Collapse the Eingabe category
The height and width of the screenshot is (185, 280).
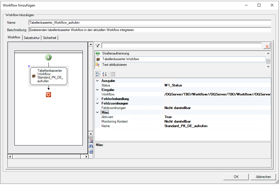click(97, 90)
